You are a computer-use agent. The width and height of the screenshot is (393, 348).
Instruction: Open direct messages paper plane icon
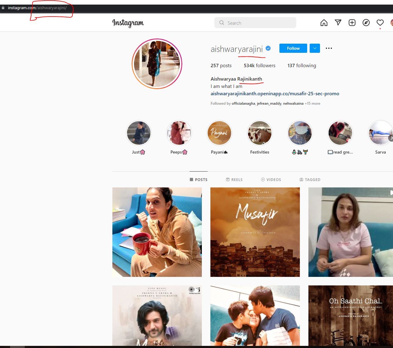click(338, 23)
